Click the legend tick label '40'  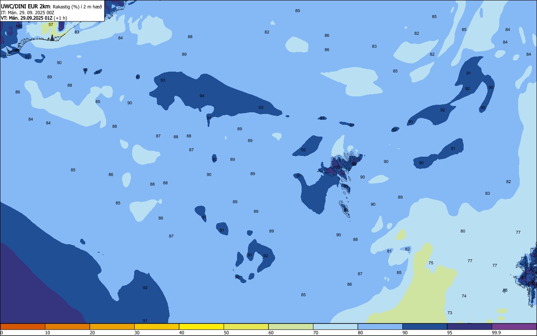point(182,333)
